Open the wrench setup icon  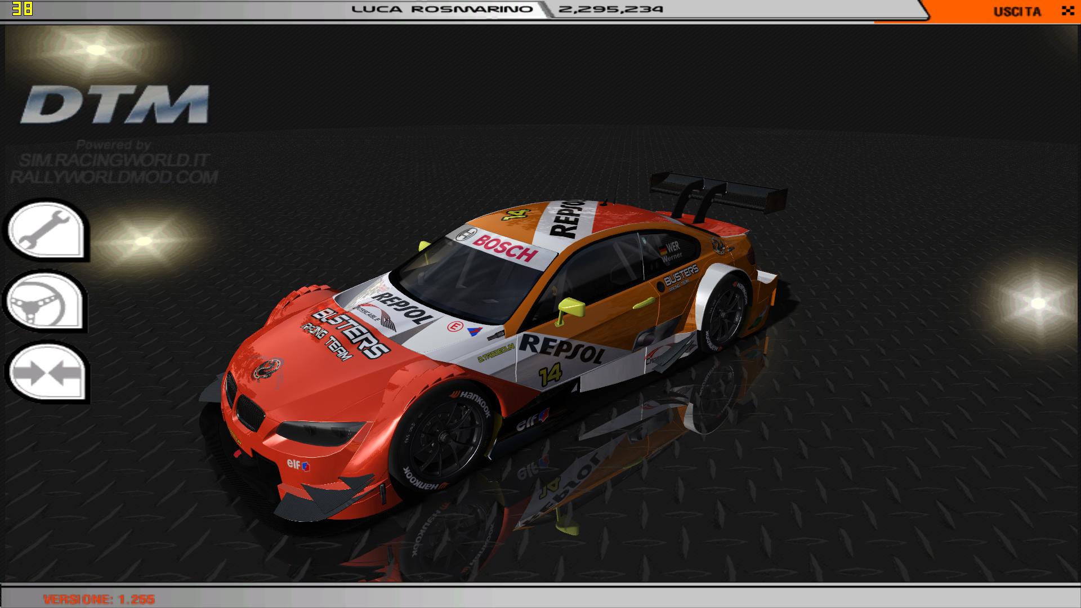pyautogui.click(x=47, y=231)
